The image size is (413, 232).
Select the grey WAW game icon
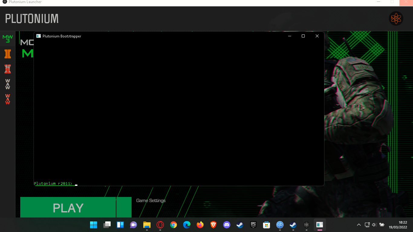tap(8, 84)
